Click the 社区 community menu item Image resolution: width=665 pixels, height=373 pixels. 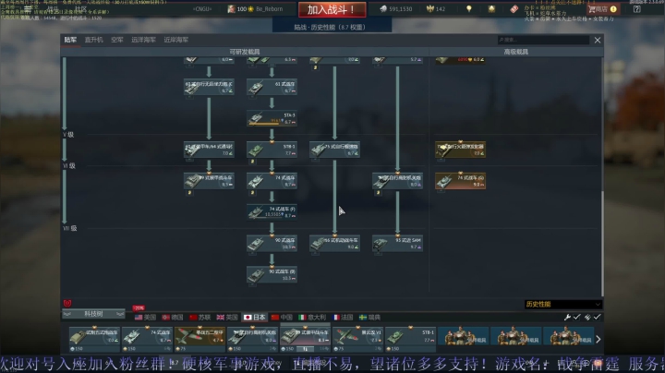(x=80, y=8)
